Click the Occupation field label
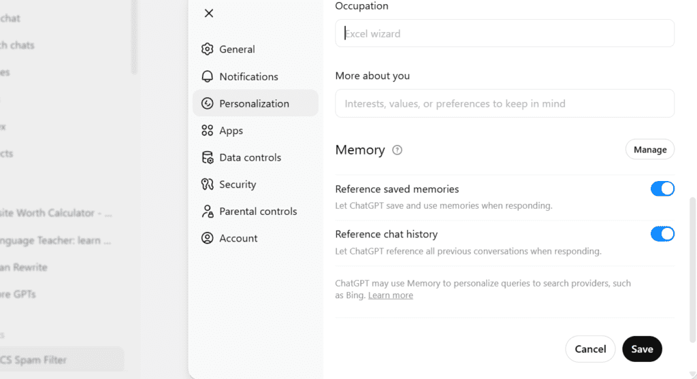This screenshot has width=697, height=379. 362,6
